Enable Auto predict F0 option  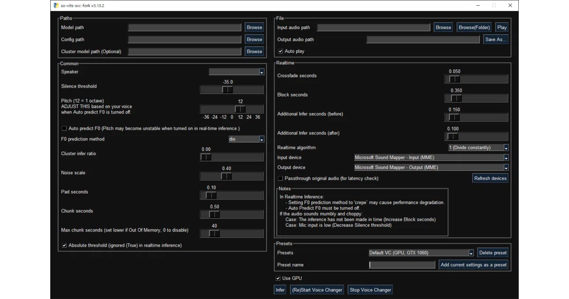[x=64, y=128]
